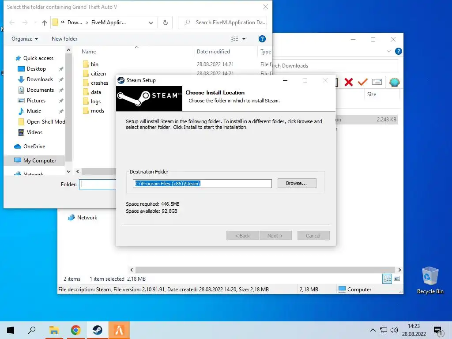452x339 pixels.
Task: Open the notification center icon
Action: tap(438, 331)
